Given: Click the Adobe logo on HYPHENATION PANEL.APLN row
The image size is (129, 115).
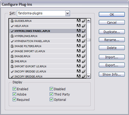Looking at the screenshot, I should 79,41.
